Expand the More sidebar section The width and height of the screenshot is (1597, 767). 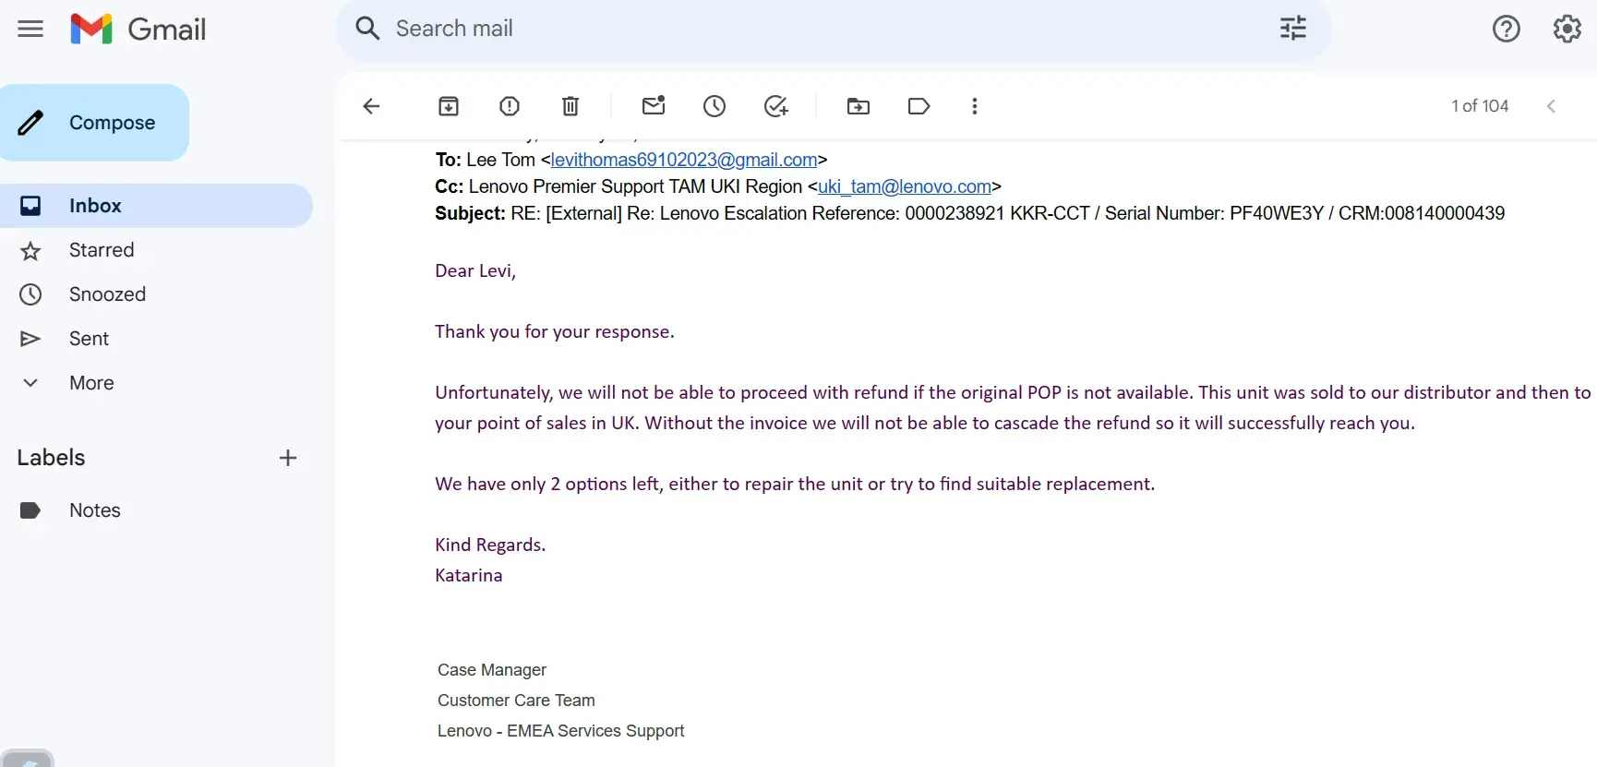(x=91, y=383)
